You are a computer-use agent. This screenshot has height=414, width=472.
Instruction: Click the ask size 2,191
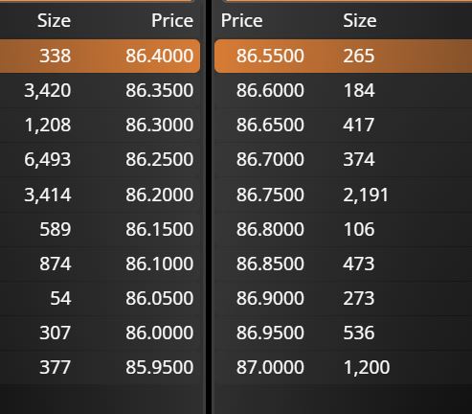click(366, 195)
